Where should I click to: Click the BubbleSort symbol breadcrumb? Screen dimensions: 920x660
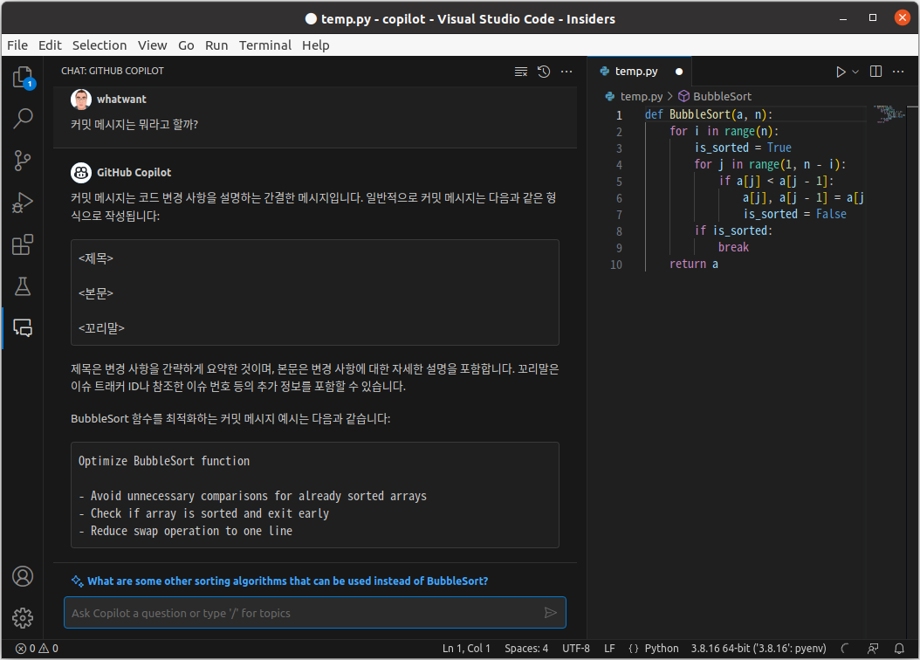[x=715, y=96]
